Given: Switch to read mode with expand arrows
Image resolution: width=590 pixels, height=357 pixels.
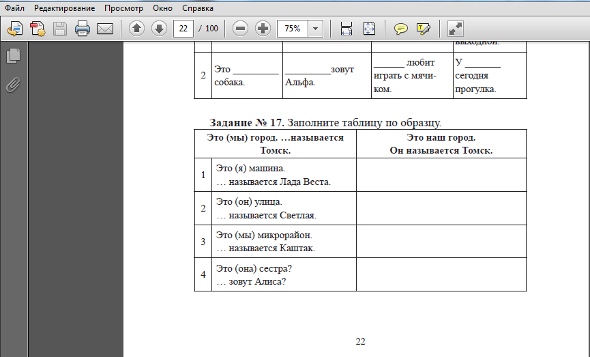Looking at the screenshot, I should point(456,29).
